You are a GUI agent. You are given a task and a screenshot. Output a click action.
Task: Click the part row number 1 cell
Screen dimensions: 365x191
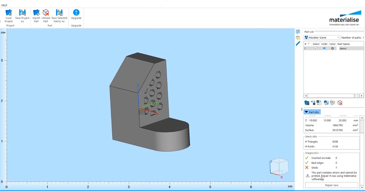tap(305, 49)
